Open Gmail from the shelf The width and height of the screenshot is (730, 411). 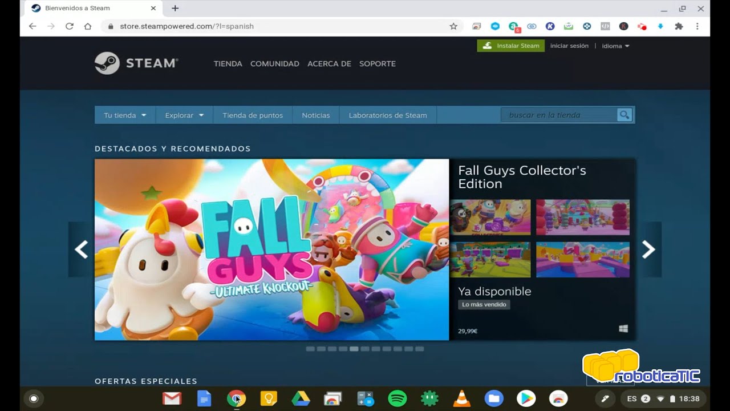click(172, 398)
